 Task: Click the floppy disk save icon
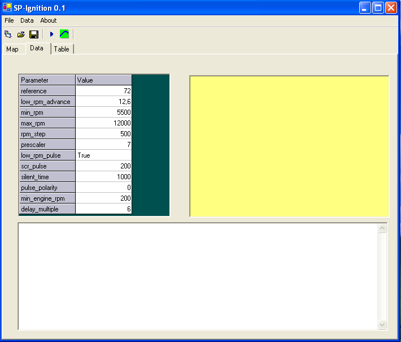click(x=34, y=34)
